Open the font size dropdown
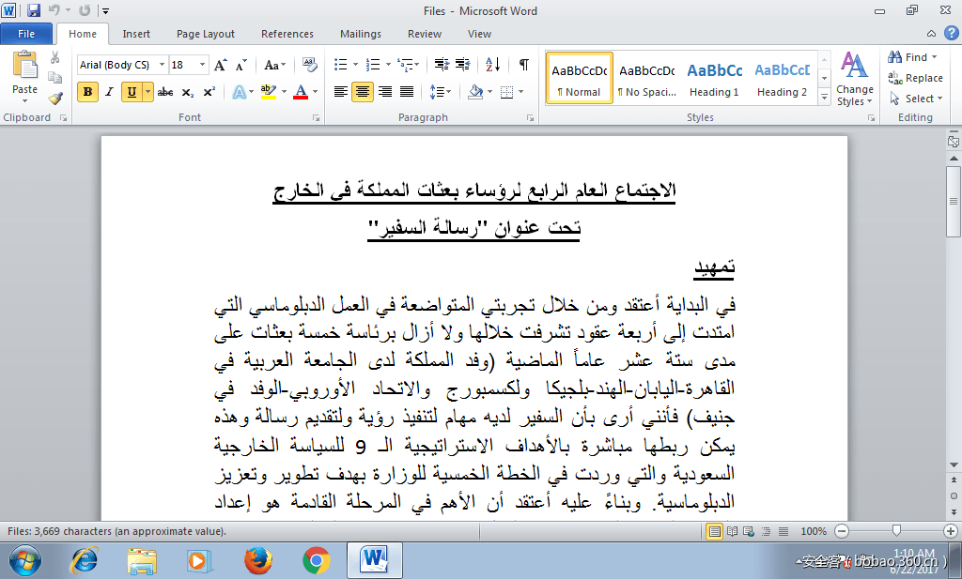 click(x=203, y=65)
